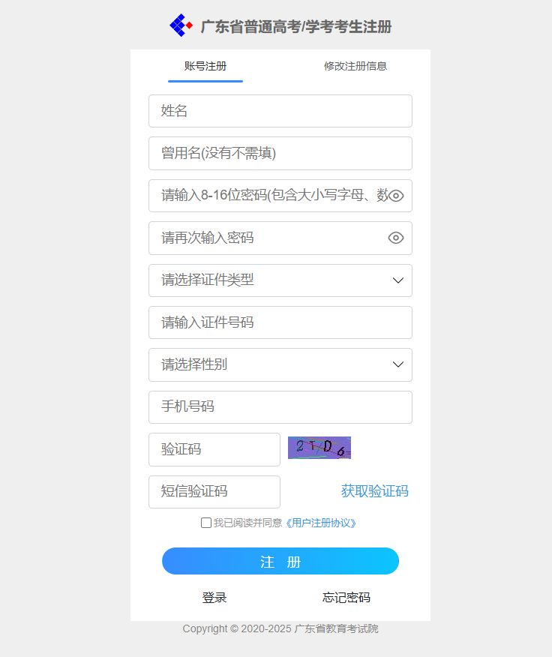Click the blue diamond logo icon
Image resolution: width=552 pixels, height=657 pixels.
pos(181,25)
